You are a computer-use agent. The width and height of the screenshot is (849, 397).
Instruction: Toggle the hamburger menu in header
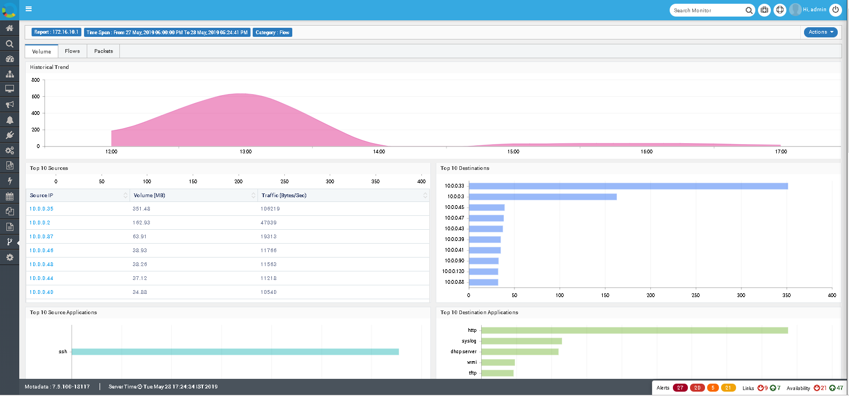click(28, 9)
